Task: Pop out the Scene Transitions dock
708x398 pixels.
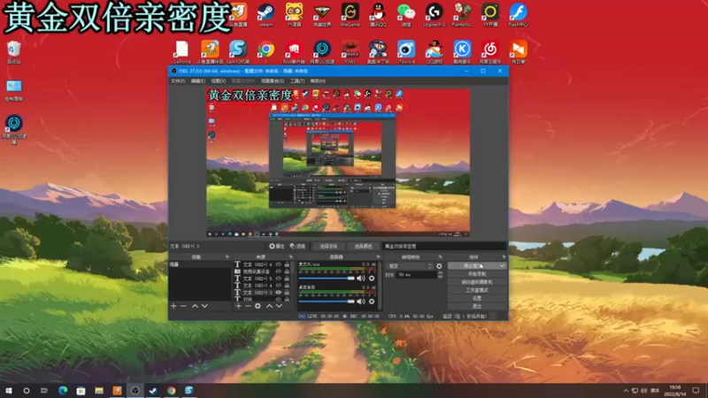Action: pos(440,256)
